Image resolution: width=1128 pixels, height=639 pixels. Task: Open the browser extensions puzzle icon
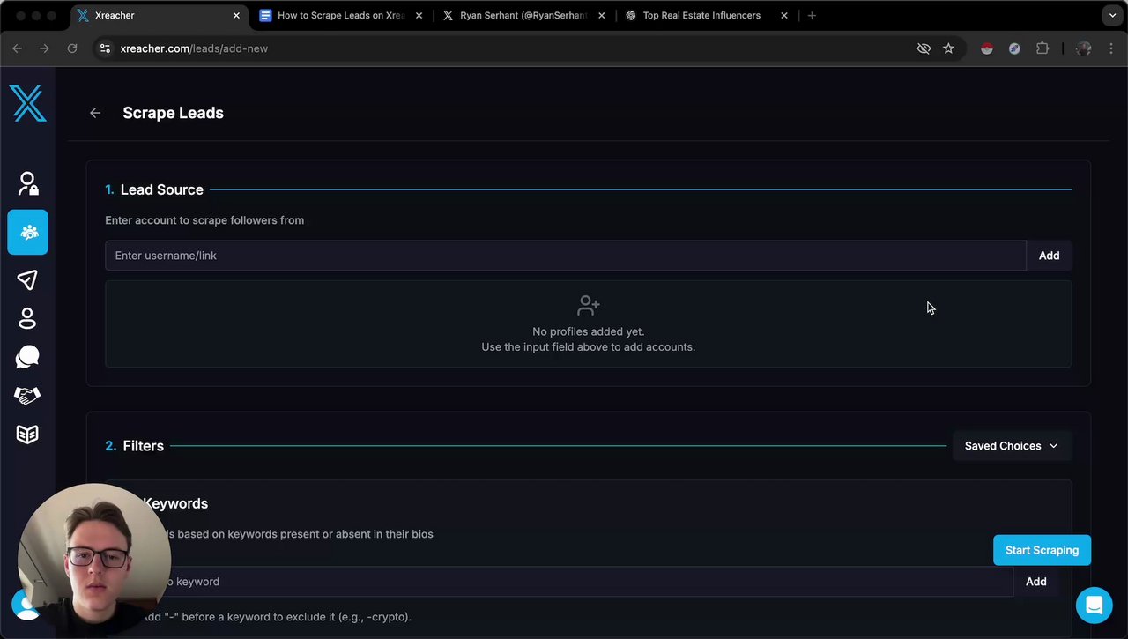tap(1043, 48)
